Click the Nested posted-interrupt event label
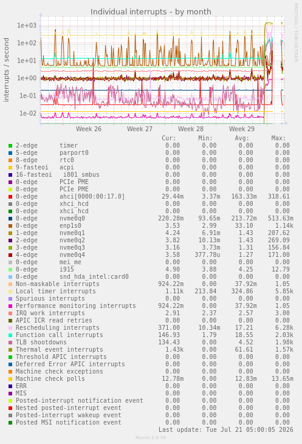302x444 pixels. point(69,408)
